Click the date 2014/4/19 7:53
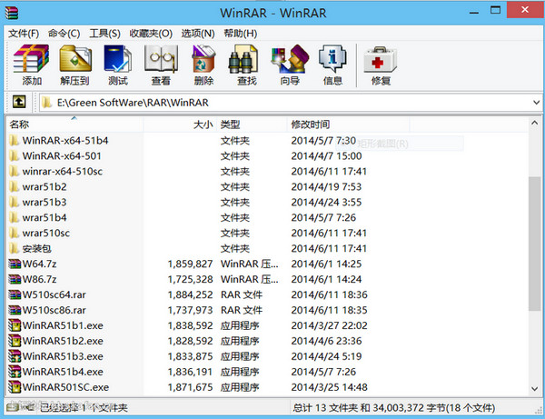Image resolution: width=545 pixels, height=419 pixels. tap(326, 186)
